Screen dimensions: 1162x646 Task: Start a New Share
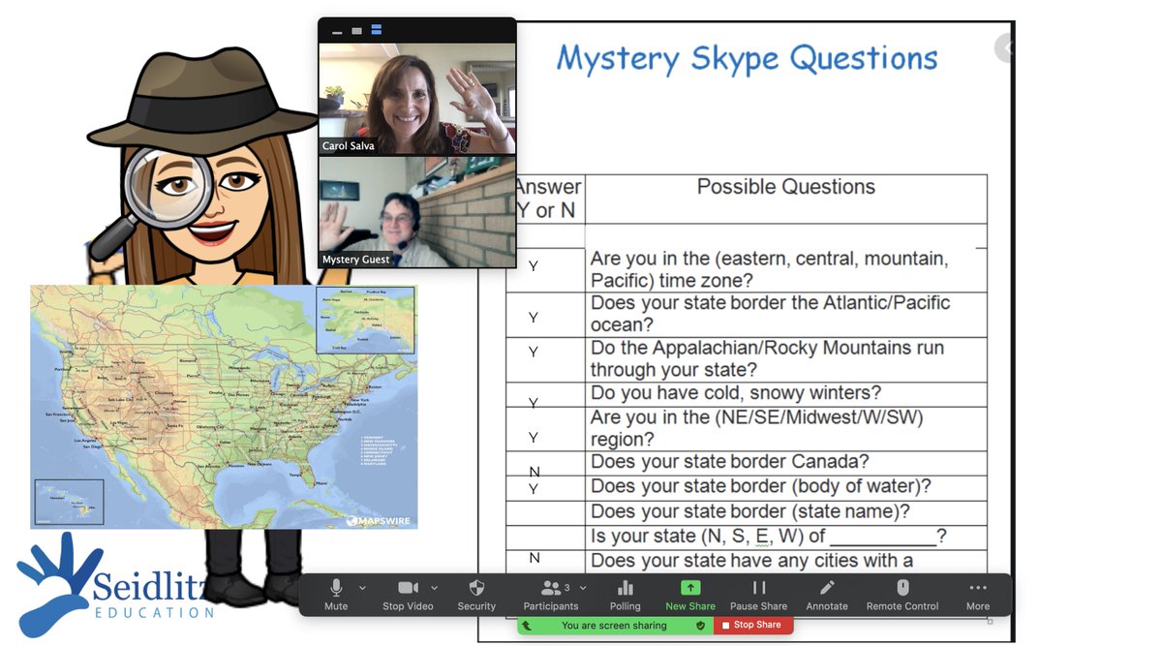(x=690, y=594)
